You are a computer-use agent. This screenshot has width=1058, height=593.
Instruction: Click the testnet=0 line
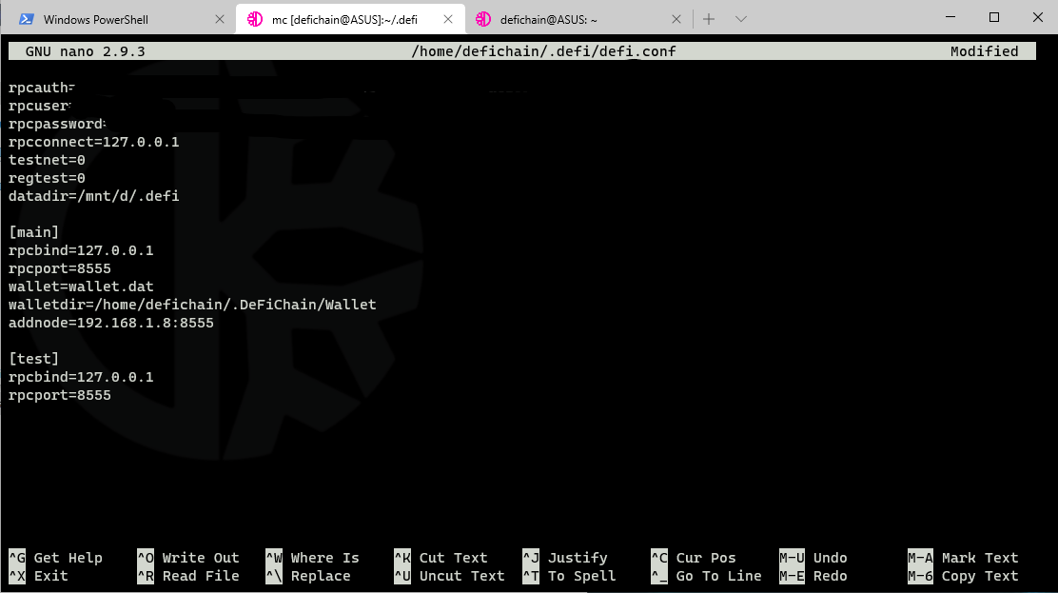click(x=47, y=160)
